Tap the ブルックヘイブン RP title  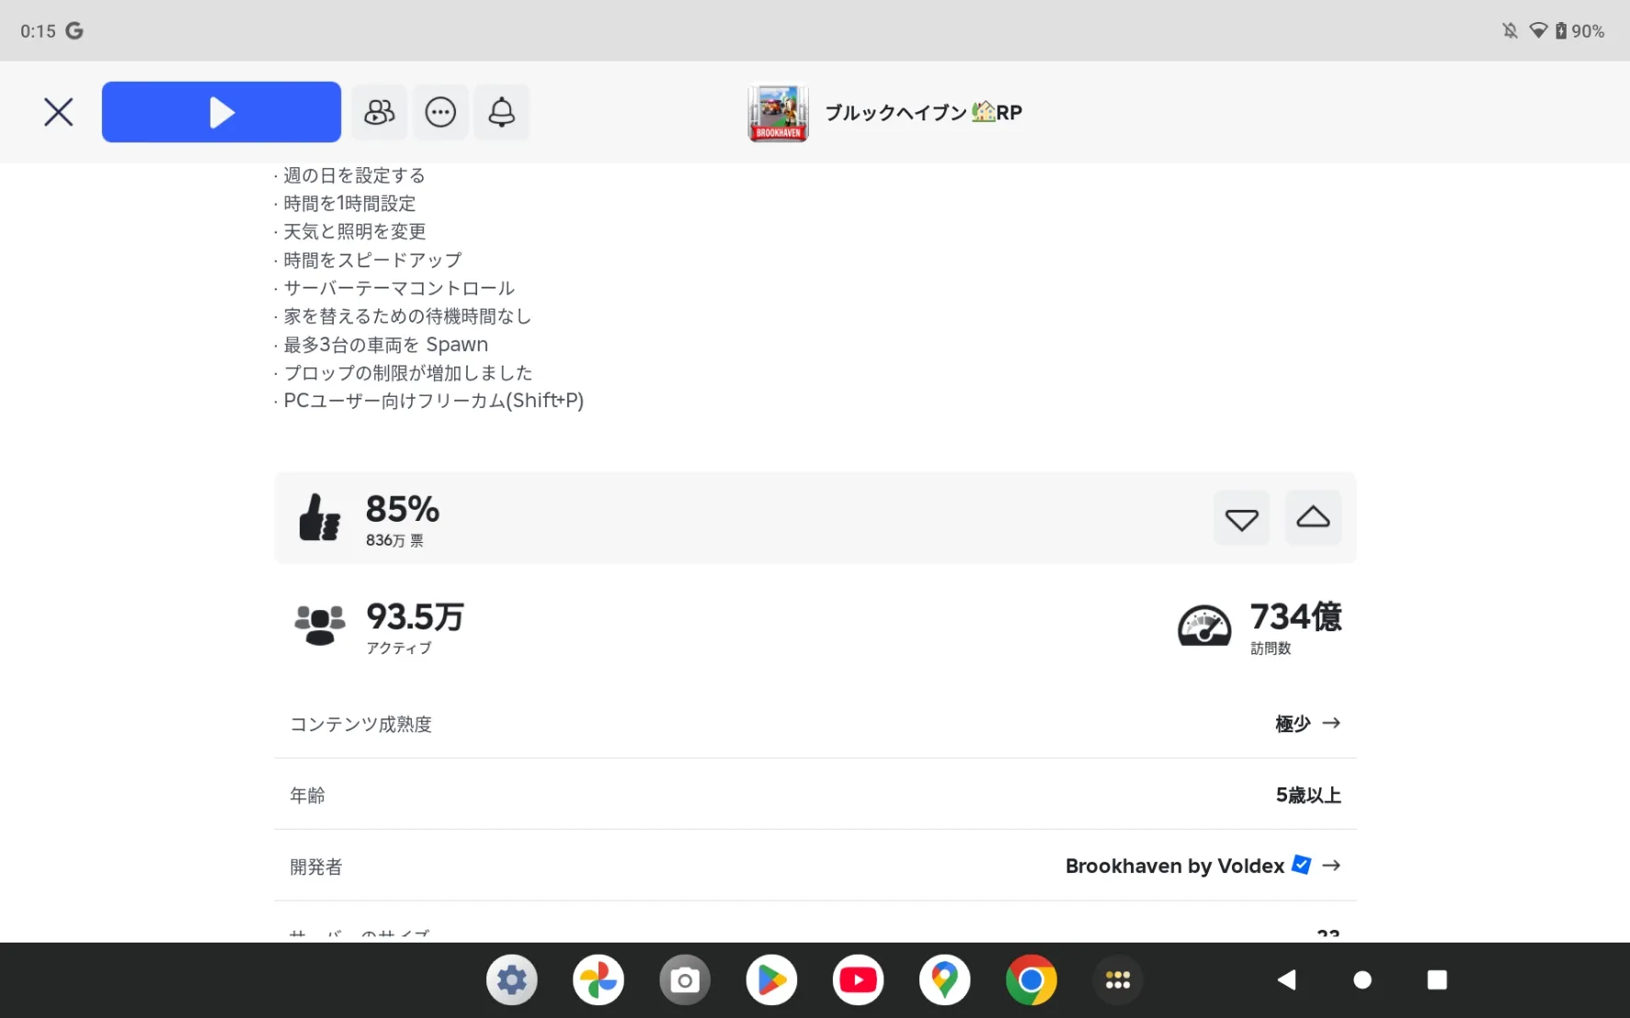(x=923, y=112)
